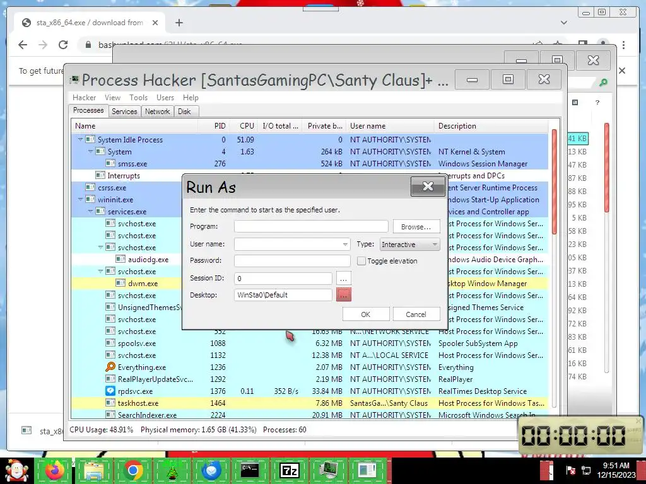Click the network tray icon
646x484 pixels.
pos(586,470)
